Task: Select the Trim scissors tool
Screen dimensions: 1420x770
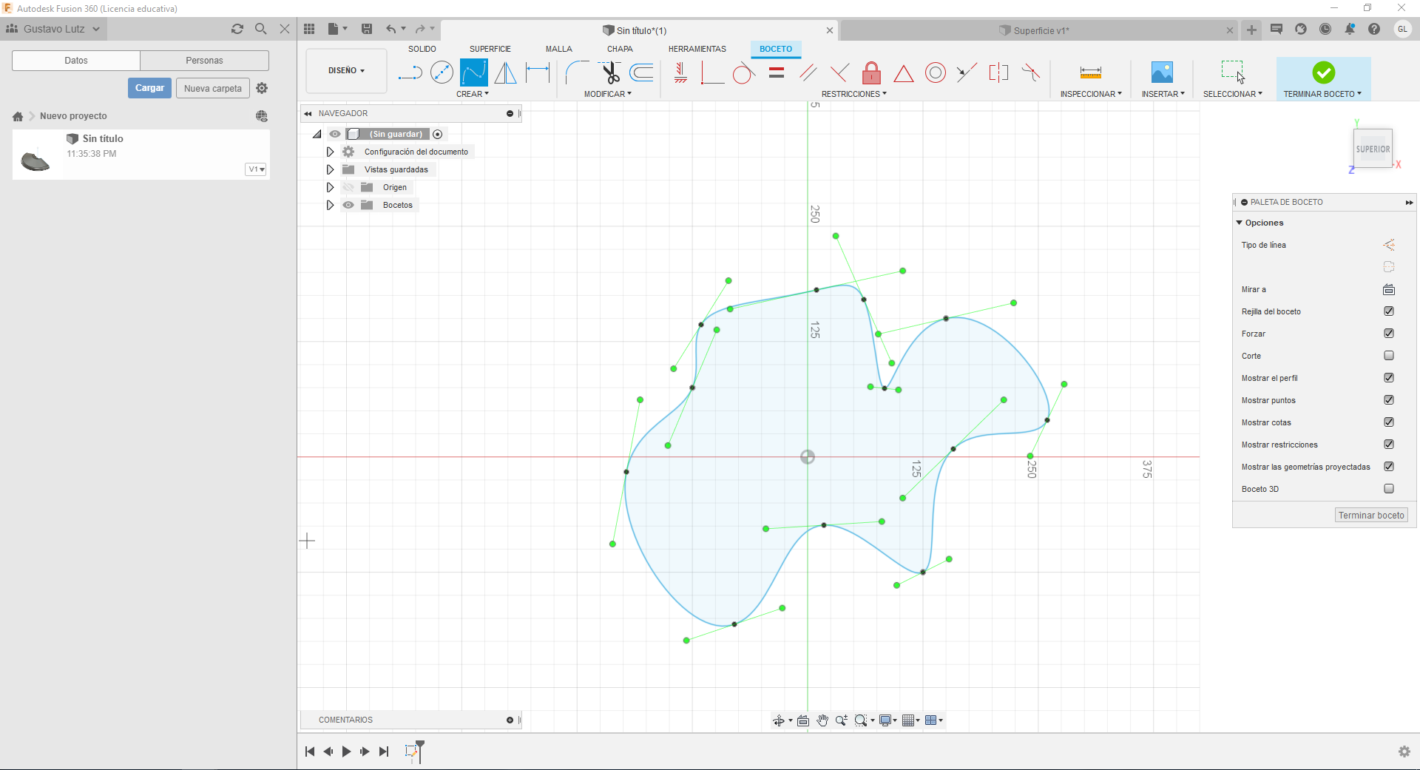Action: click(609, 72)
